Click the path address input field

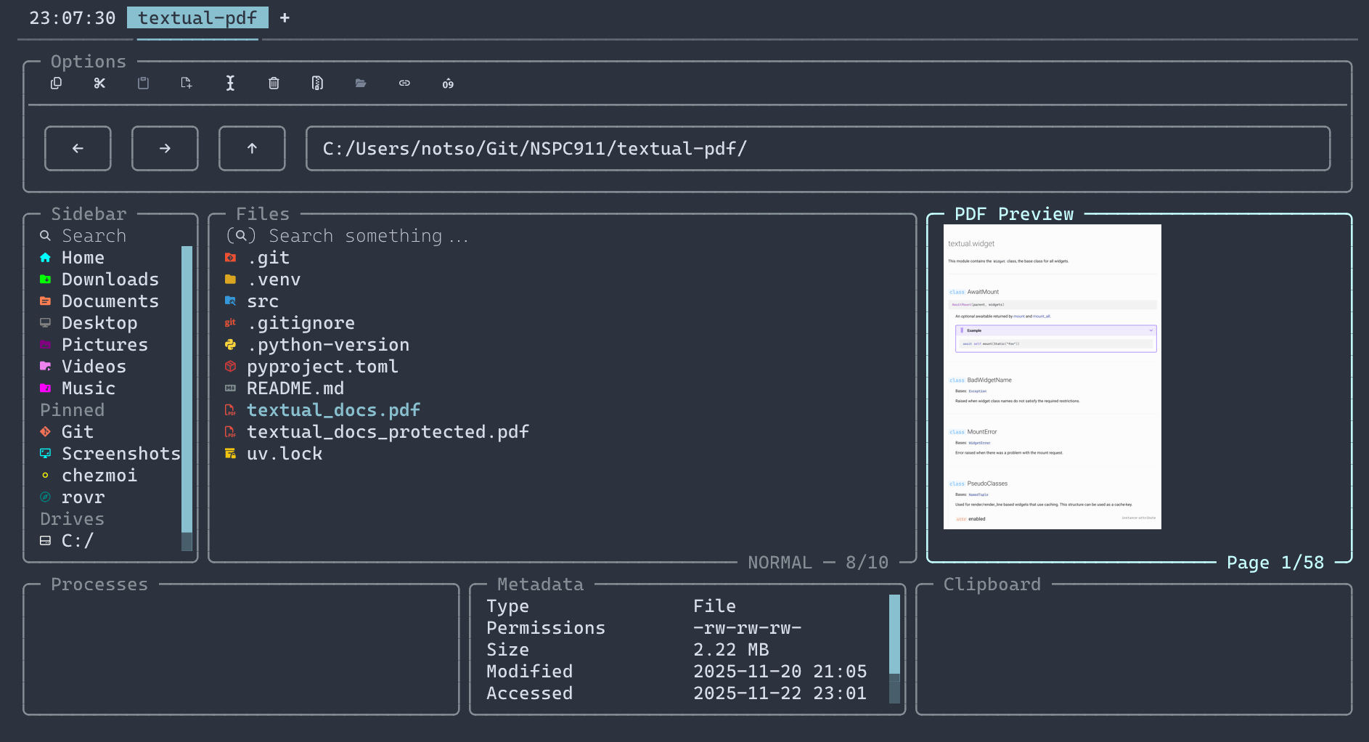[x=817, y=149]
